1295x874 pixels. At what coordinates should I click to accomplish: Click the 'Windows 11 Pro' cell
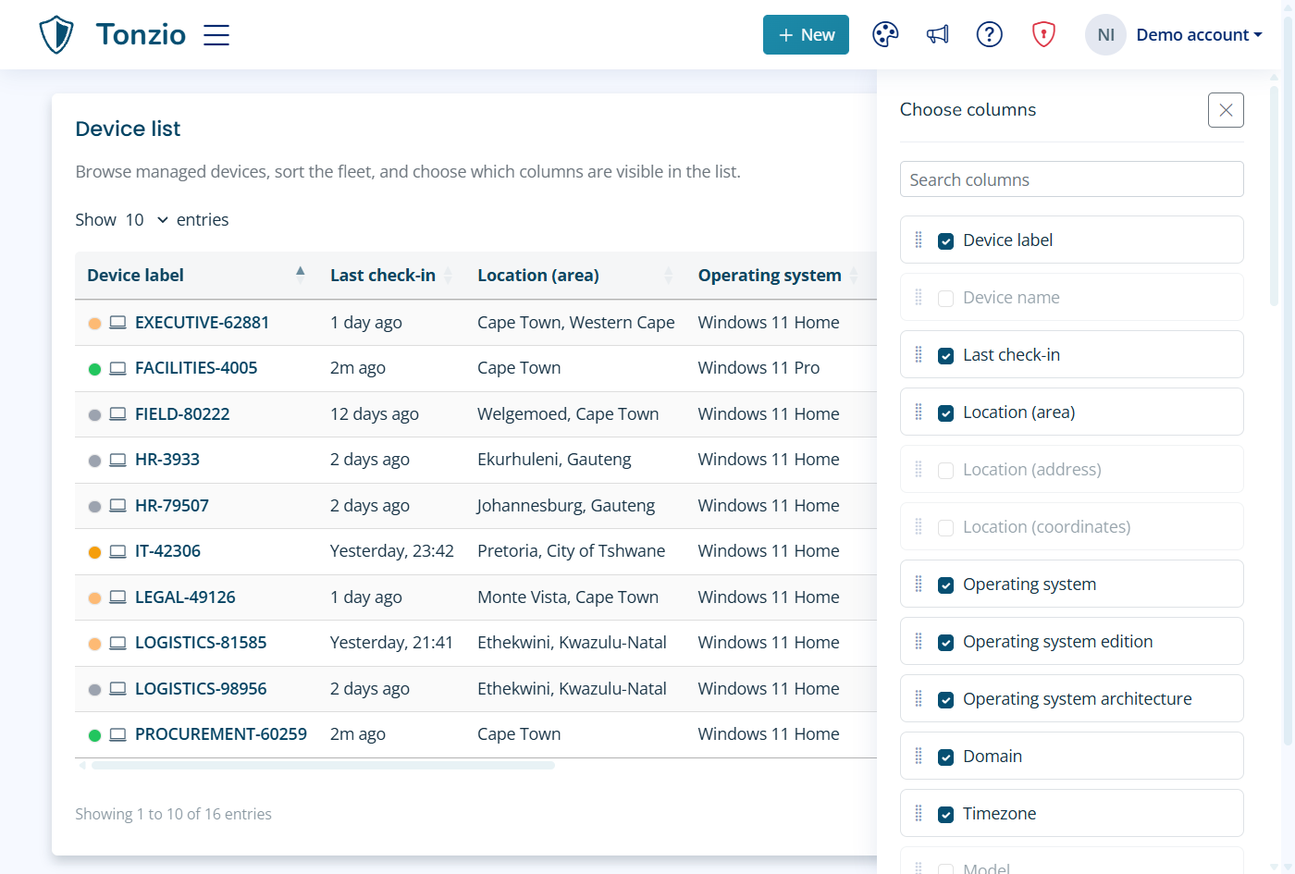(x=758, y=368)
